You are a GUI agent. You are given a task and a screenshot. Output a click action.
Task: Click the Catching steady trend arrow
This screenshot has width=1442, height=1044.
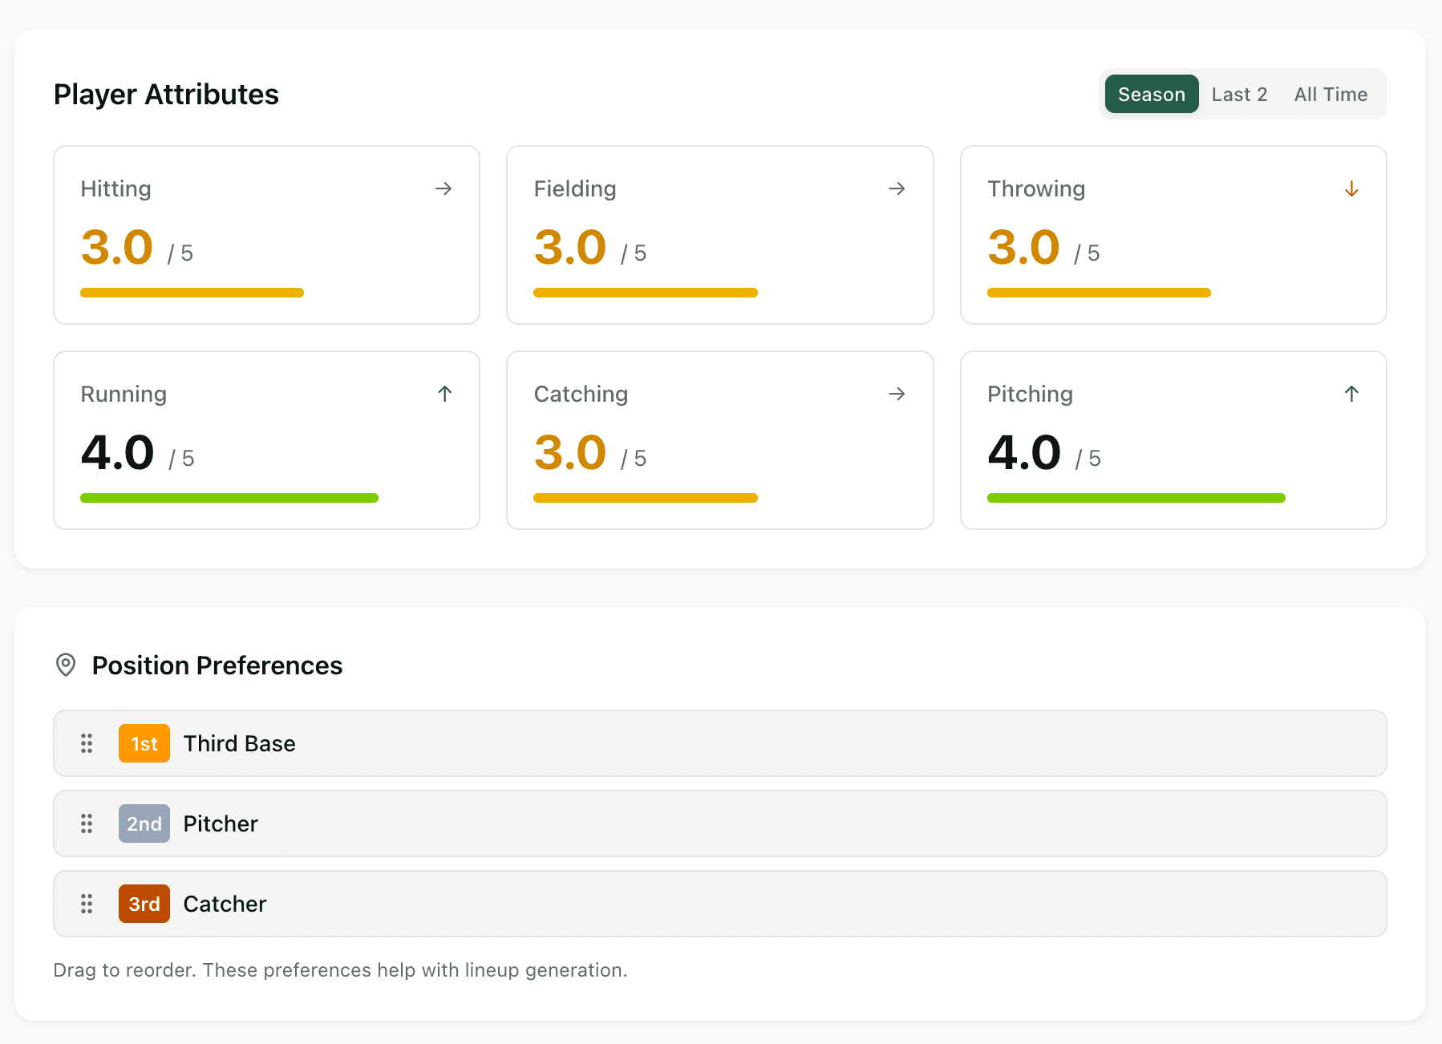(897, 394)
